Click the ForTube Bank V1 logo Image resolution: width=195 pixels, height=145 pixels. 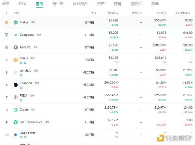pyautogui.click(x=16, y=122)
